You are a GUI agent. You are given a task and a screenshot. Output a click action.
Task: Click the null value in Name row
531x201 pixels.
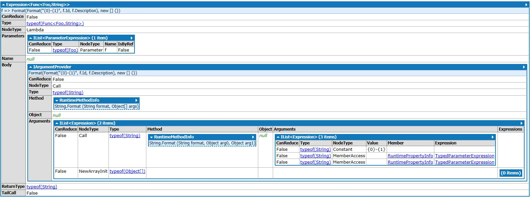click(30, 59)
